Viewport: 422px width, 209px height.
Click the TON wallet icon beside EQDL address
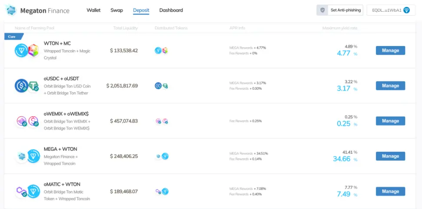[x=406, y=10]
